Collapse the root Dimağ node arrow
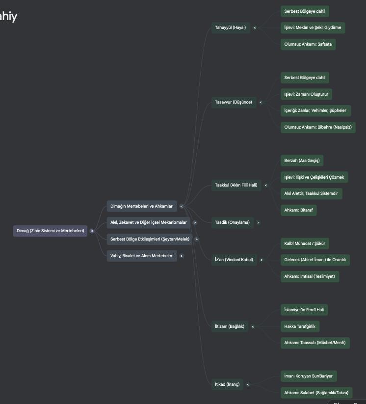The width and height of the screenshot is (366, 404). click(x=92, y=231)
